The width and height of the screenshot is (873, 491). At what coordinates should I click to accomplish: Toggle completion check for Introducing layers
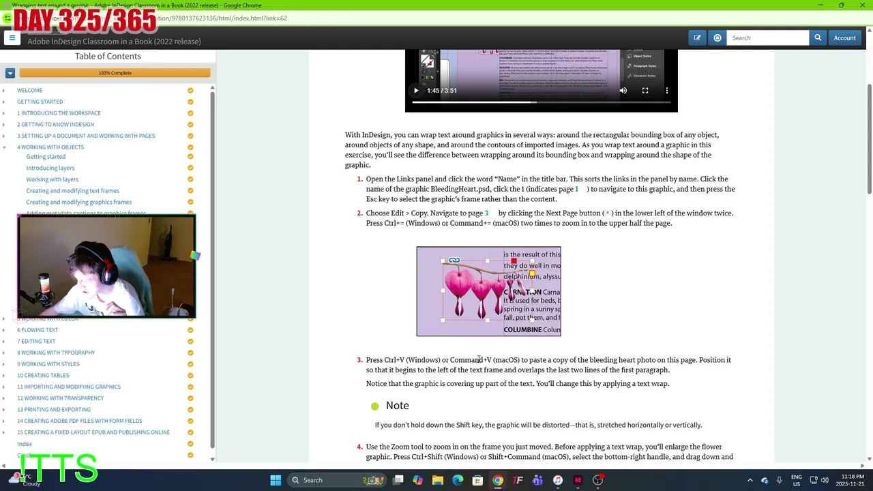(190, 168)
